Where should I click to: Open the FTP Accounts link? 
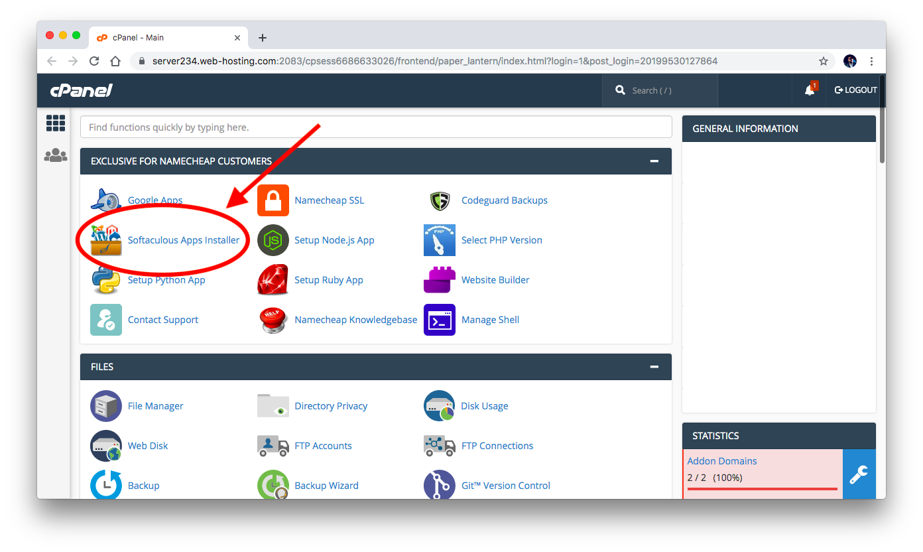(x=324, y=446)
